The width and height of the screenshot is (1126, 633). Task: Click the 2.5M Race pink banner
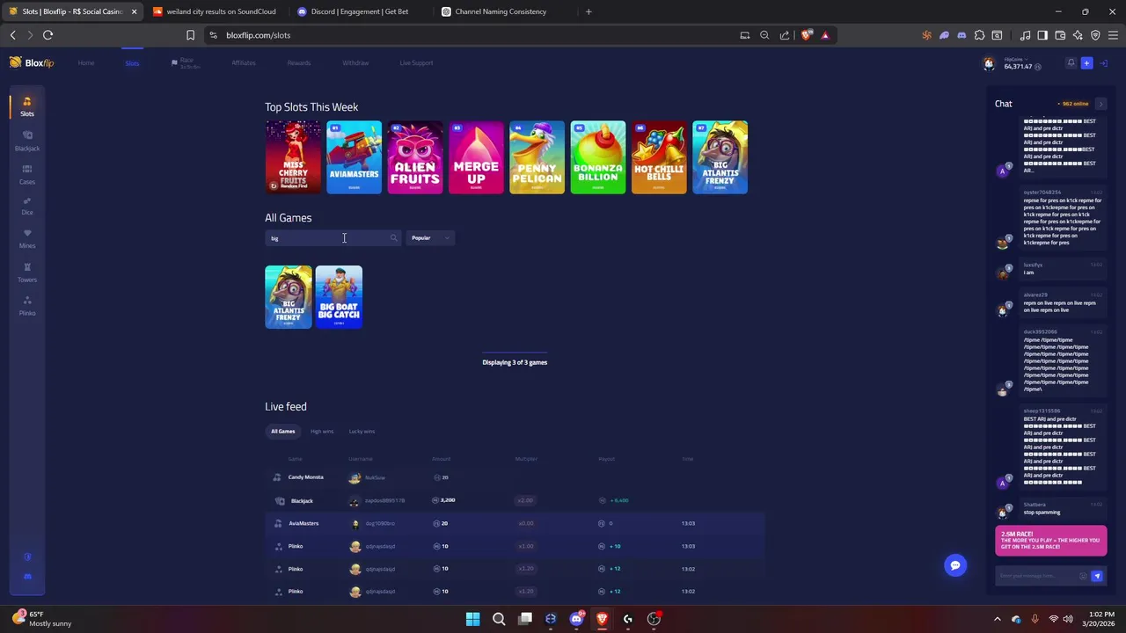(x=1051, y=542)
